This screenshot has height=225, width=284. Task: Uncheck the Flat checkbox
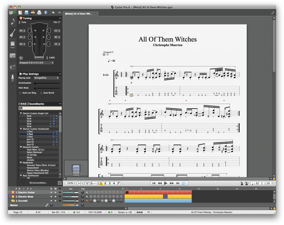tap(59, 22)
